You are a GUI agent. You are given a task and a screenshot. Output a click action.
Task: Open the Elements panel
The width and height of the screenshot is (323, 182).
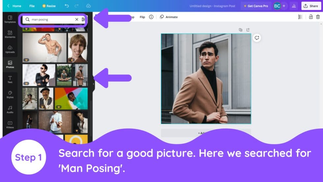(10, 34)
